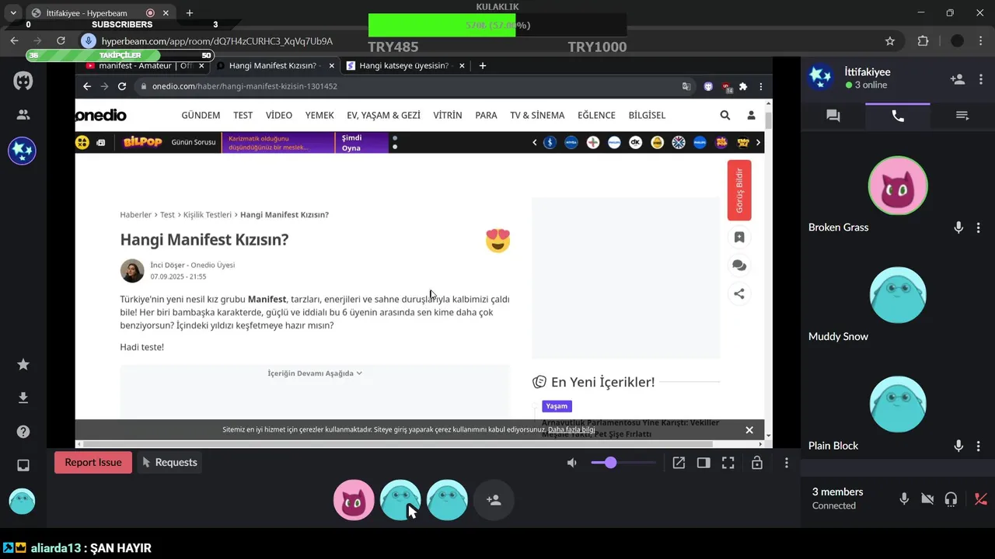The image size is (995, 559).
Task: Open TV & SİNEMA menu on onedio
Action: click(x=537, y=115)
